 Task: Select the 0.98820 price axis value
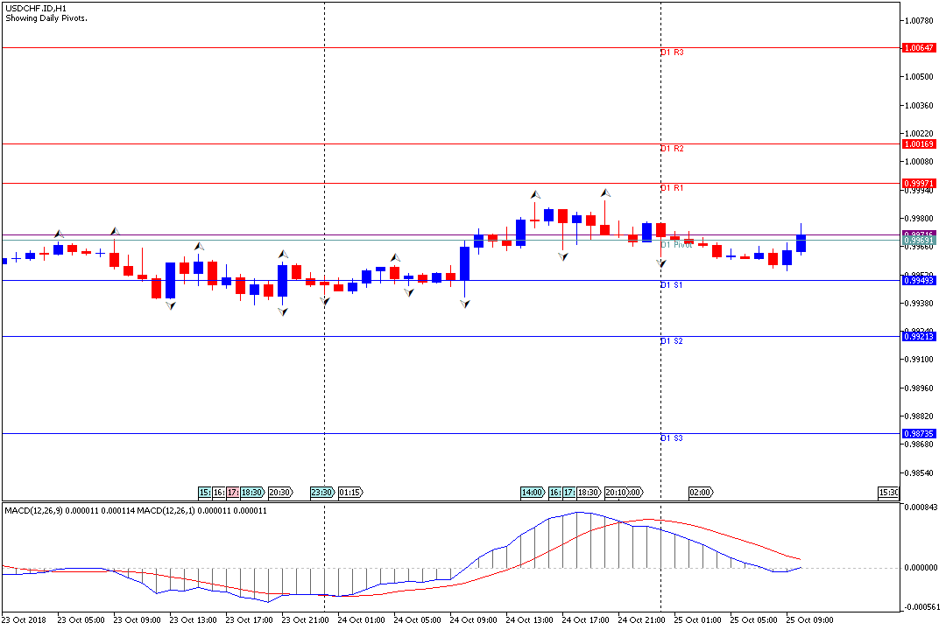click(x=920, y=416)
